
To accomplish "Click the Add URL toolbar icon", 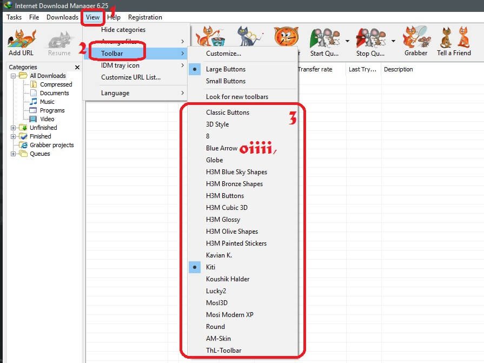I will coord(21,38).
